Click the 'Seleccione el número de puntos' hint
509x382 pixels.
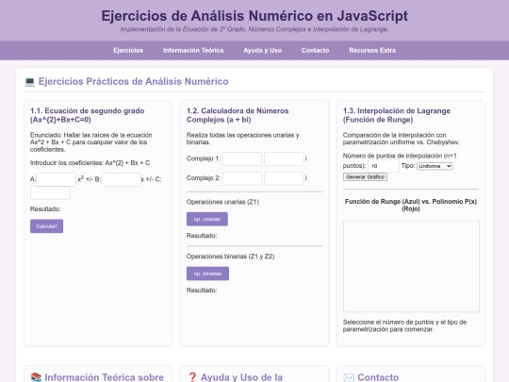point(404,325)
